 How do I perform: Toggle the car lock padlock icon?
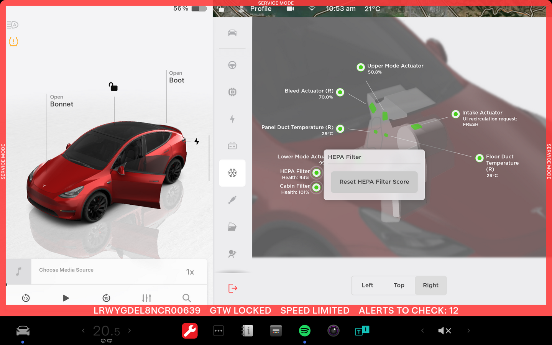[x=113, y=87]
